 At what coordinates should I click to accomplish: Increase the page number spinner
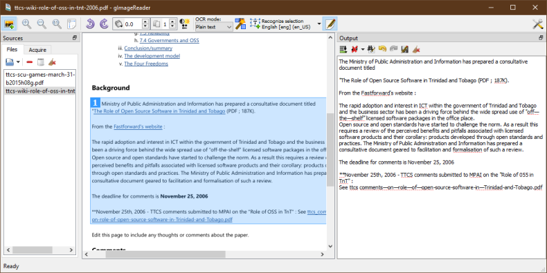(172, 21)
